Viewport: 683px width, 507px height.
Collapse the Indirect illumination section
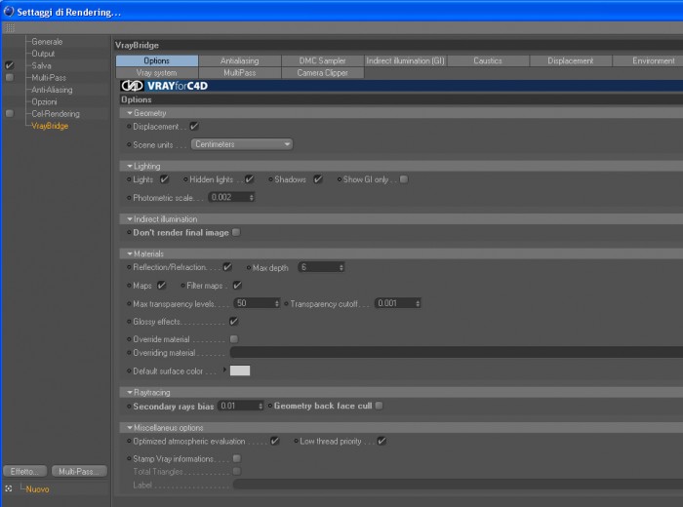click(130, 219)
